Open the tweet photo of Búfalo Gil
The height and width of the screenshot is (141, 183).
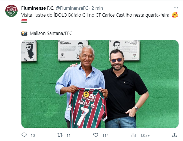click(x=100, y=84)
